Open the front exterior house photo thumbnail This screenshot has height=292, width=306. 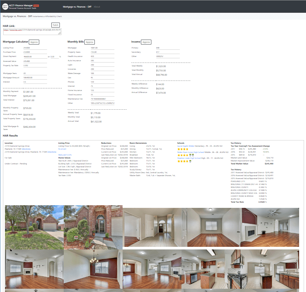[34, 227]
